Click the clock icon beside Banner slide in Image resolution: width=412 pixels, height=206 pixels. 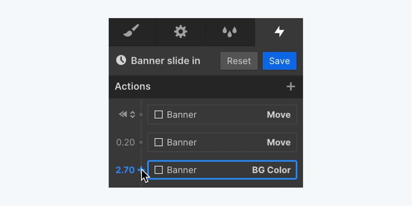point(121,60)
